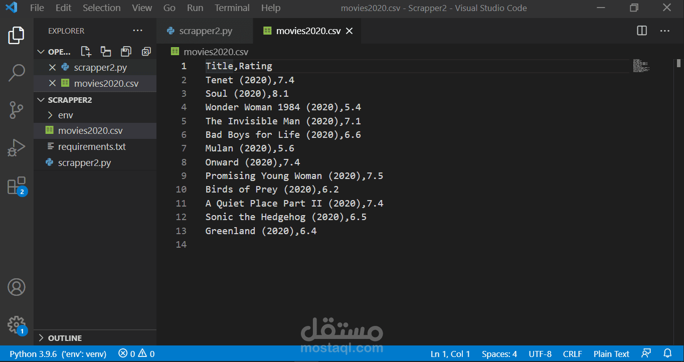The width and height of the screenshot is (684, 362).
Task: Click the Split Editor Right icon
Action: pos(642,31)
